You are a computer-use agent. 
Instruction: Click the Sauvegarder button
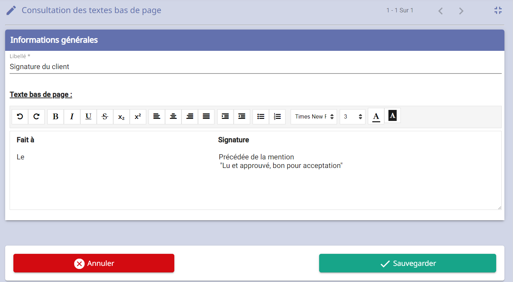[408, 263]
